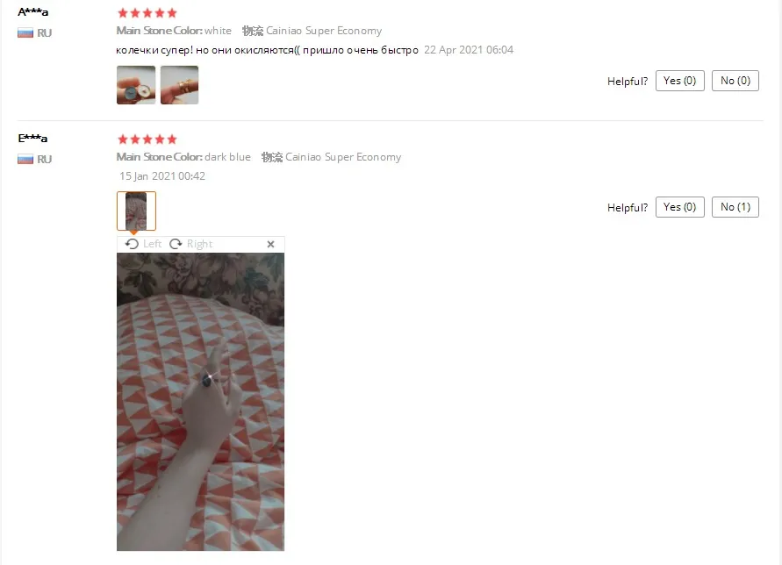Click No (1) on the E***a review

(735, 207)
